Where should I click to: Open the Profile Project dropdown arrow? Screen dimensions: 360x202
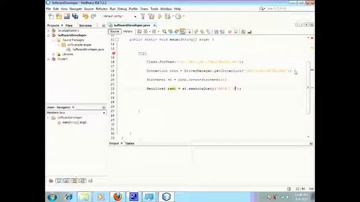(183, 16)
